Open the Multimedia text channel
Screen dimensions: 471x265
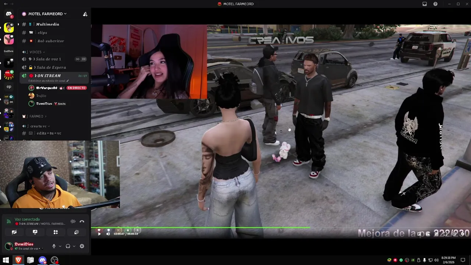pos(47,24)
